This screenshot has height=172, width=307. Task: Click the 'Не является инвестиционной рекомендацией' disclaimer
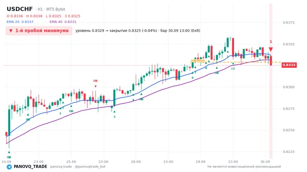click(x=244, y=167)
